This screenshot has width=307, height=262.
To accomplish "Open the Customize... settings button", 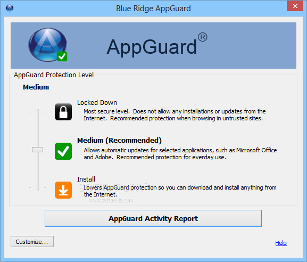I will pos(32,241).
